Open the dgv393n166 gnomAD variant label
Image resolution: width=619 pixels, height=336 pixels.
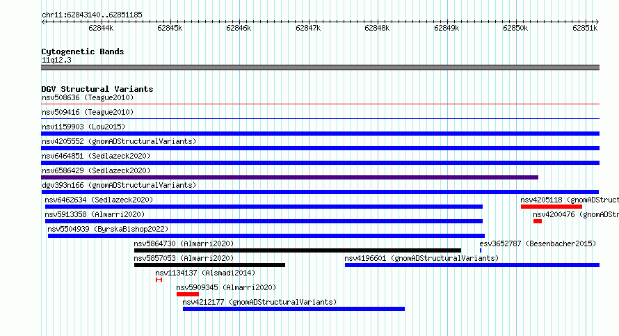119,185
